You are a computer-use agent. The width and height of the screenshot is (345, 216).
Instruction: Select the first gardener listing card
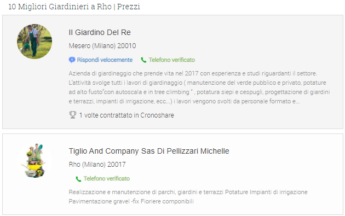173,72
